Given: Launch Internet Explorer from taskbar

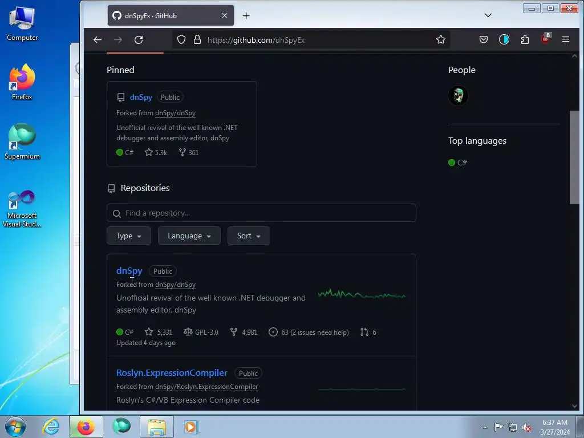Looking at the screenshot, I should pos(51,427).
